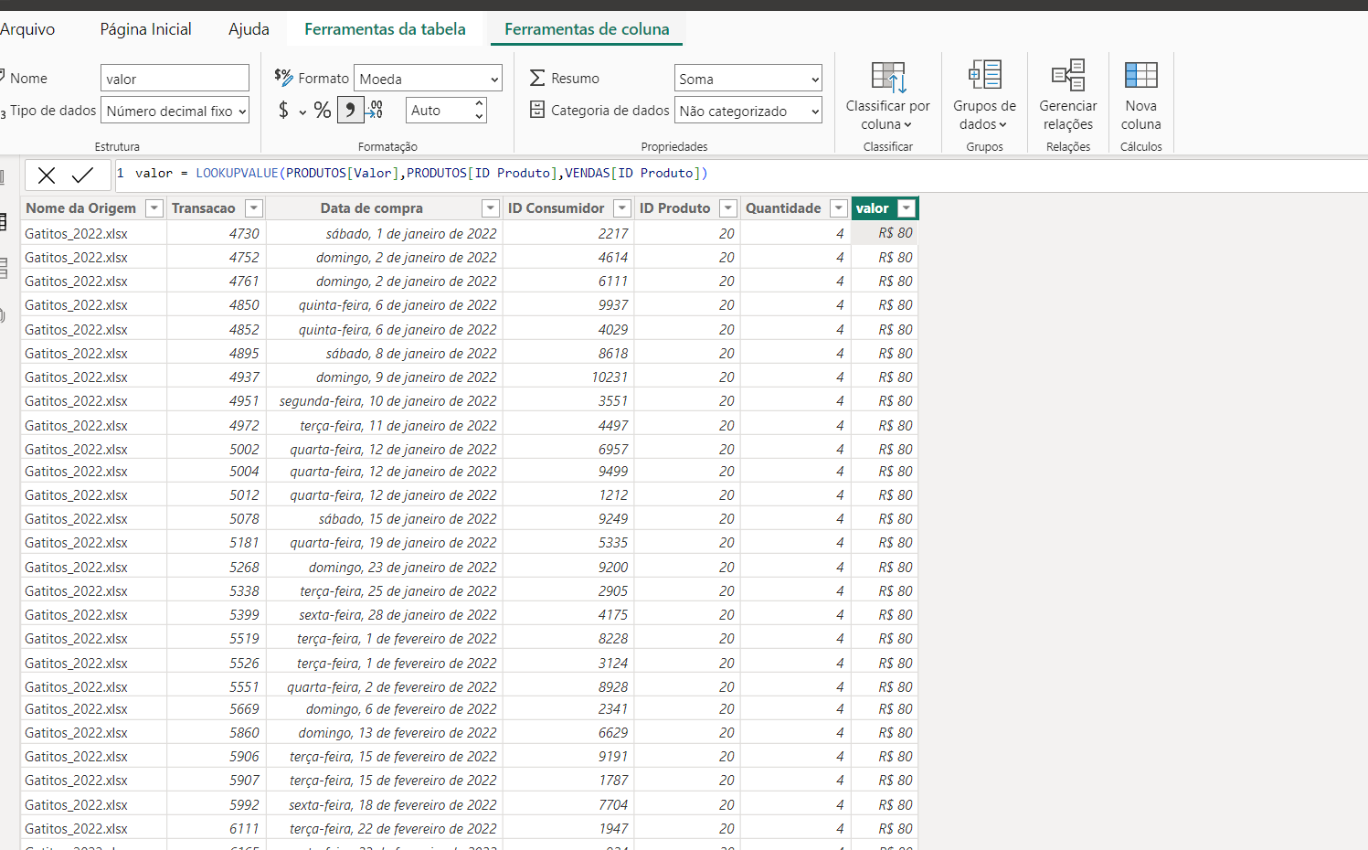Click the Formato icon
Viewport: 1368px width, 850px height.
[284, 78]
